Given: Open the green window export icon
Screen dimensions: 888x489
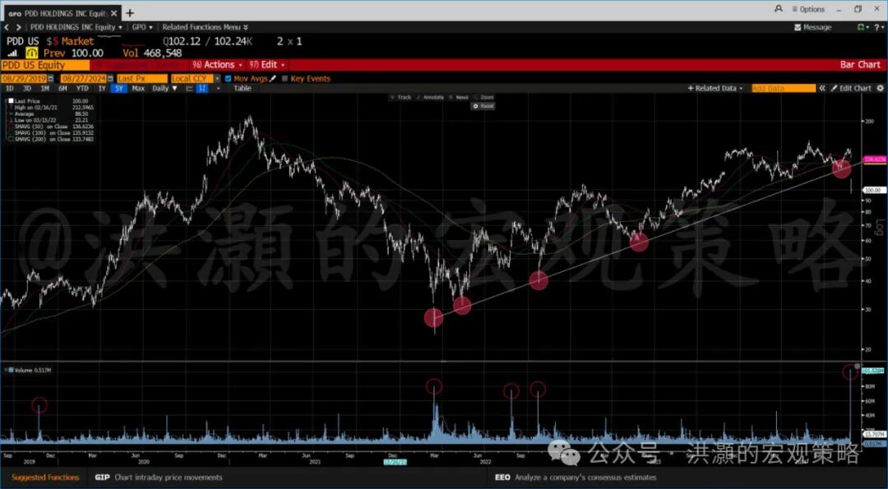Looking at the screenshot, I should 863,27.
